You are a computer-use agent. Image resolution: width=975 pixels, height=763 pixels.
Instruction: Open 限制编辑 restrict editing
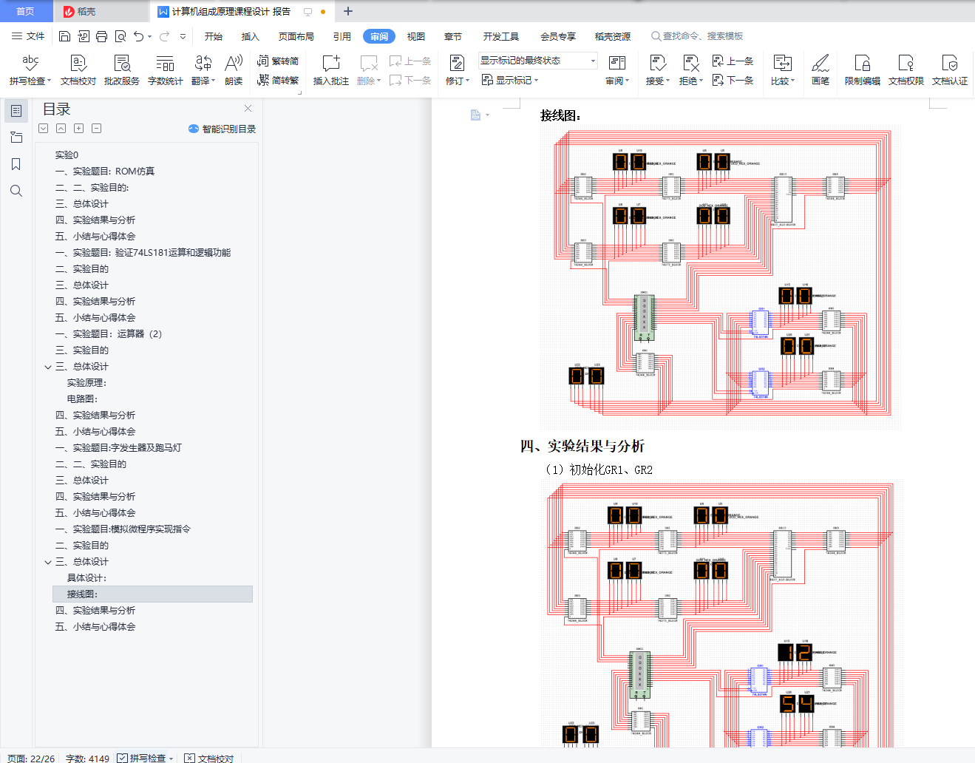863,70
